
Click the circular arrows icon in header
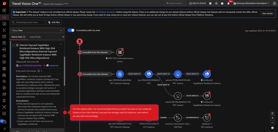(x=216, y=3)
